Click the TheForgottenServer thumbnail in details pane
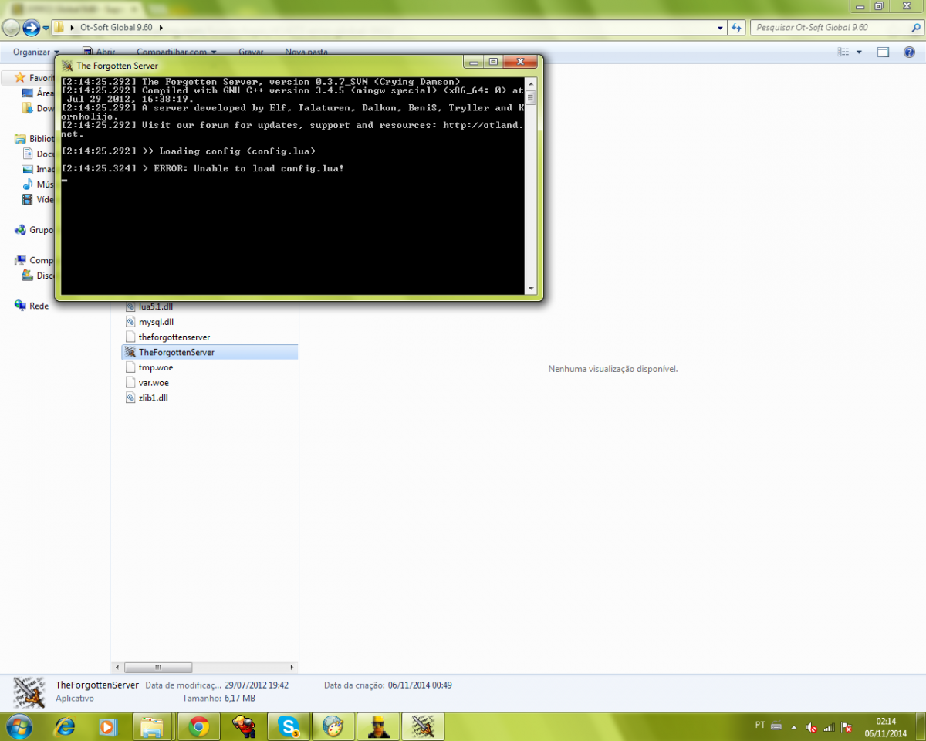The width and height of the screenshot is (926, 741). click(29, 691)
